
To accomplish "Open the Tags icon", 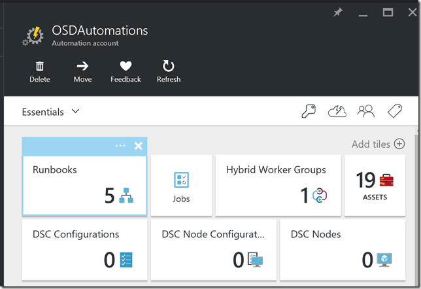I will click(395, 111).
